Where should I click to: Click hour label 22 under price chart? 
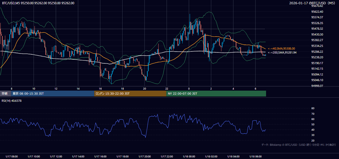[167, 89]
